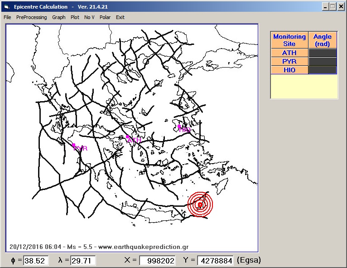
Task: Click the Exit menu item
Action: click(120, 17)
